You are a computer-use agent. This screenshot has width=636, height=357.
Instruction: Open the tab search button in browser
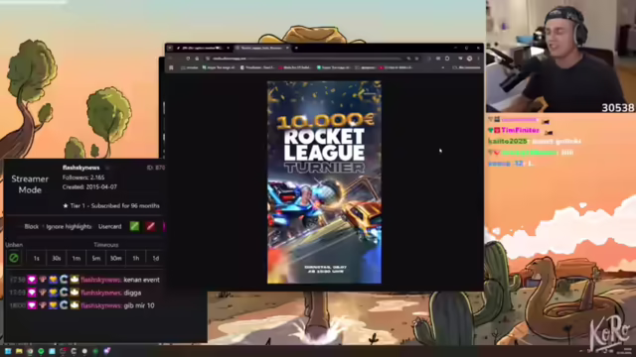170,48
